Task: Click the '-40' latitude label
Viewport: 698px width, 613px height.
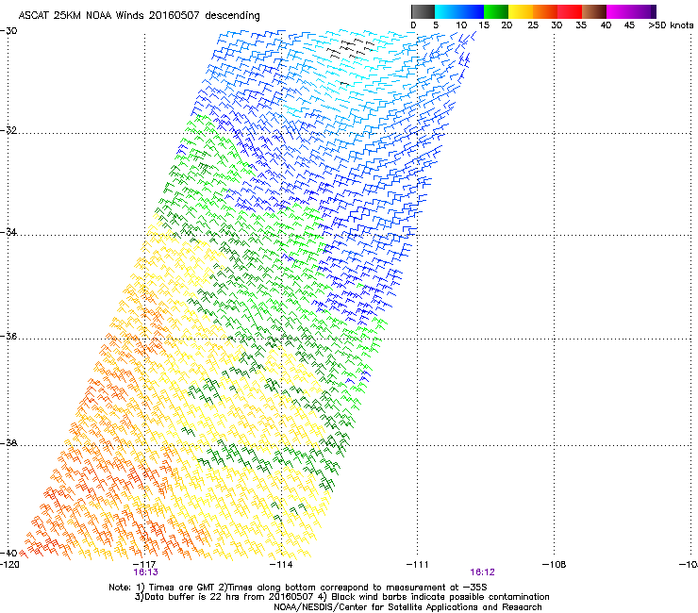Action: pyautogui.click(x=8, y=553)
